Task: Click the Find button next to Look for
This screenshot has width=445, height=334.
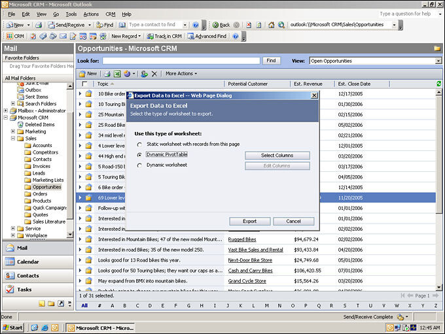Action: (271, 61)
